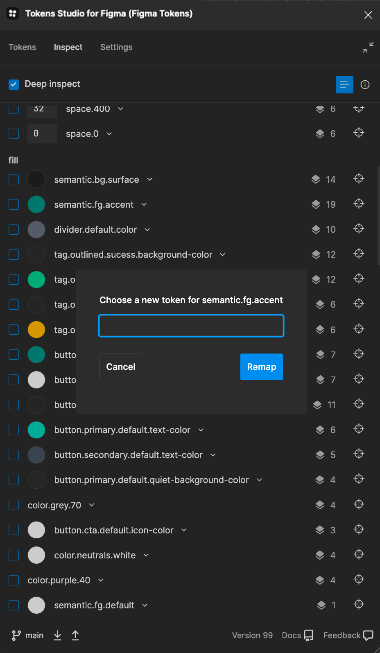Screen dimensions: 380x653
Task: Click layers icon next to count 14
Action: pos(316,179)
